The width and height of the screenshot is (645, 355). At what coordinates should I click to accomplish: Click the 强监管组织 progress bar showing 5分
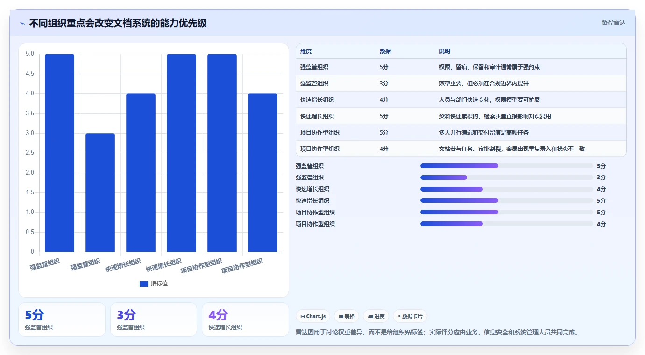(x=506, y=166)
